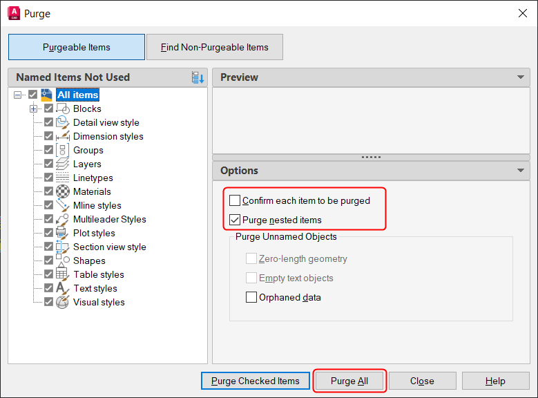Image resolution: width=538 pixels, height=398 pixels.
Task: Click the Named Items Not Used header
Action: pos(73,77)
